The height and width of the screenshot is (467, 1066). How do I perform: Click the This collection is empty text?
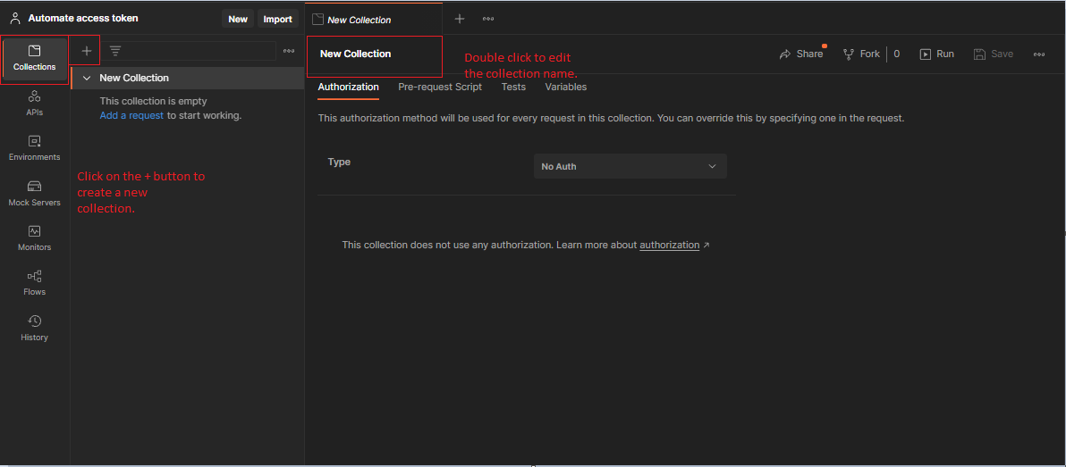pos(154,101)
